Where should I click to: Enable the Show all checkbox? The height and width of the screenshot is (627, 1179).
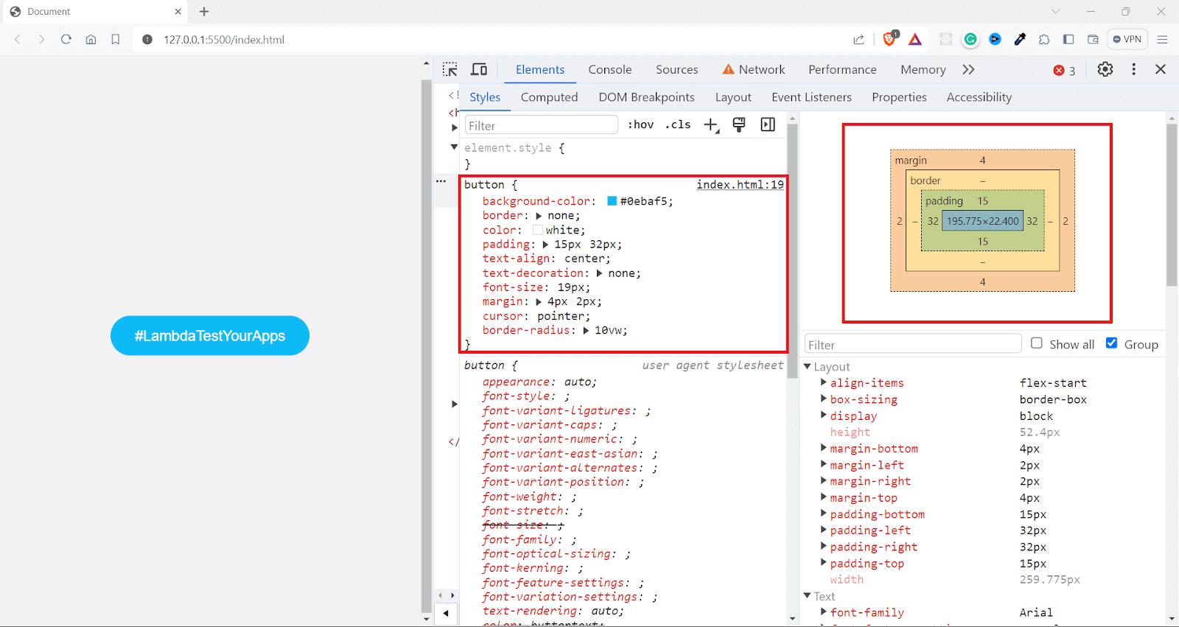1037,343
